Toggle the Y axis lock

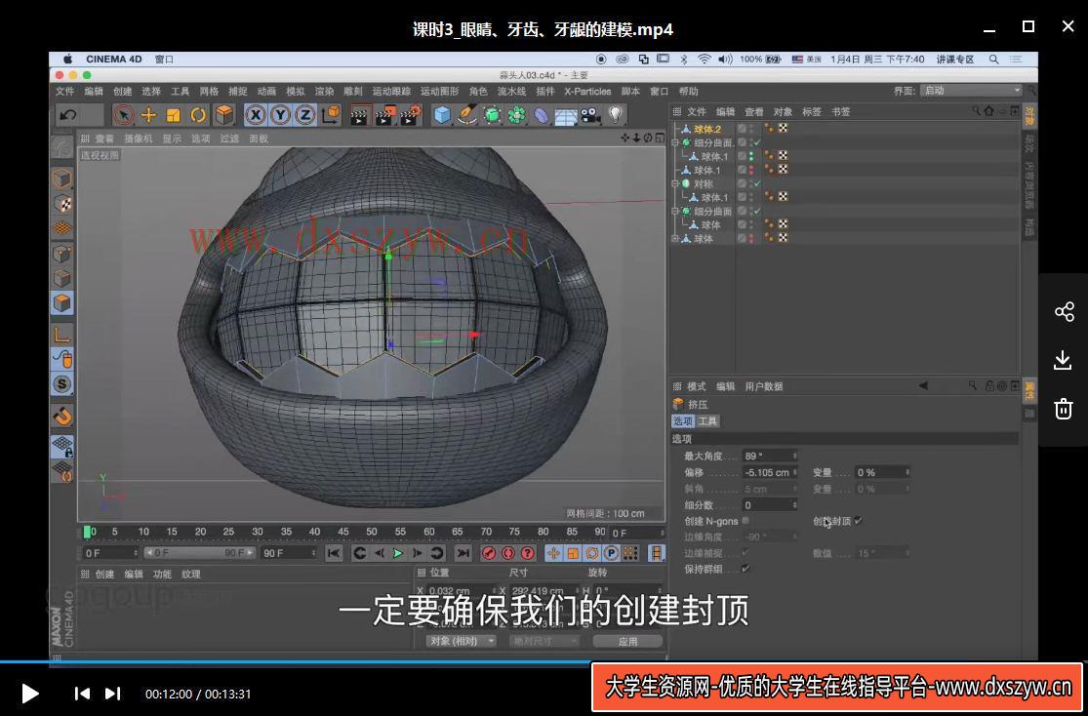[280, 115]
